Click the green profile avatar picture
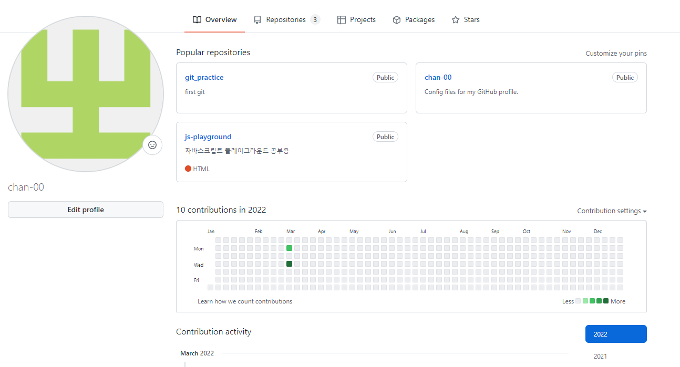 [86, 95]
